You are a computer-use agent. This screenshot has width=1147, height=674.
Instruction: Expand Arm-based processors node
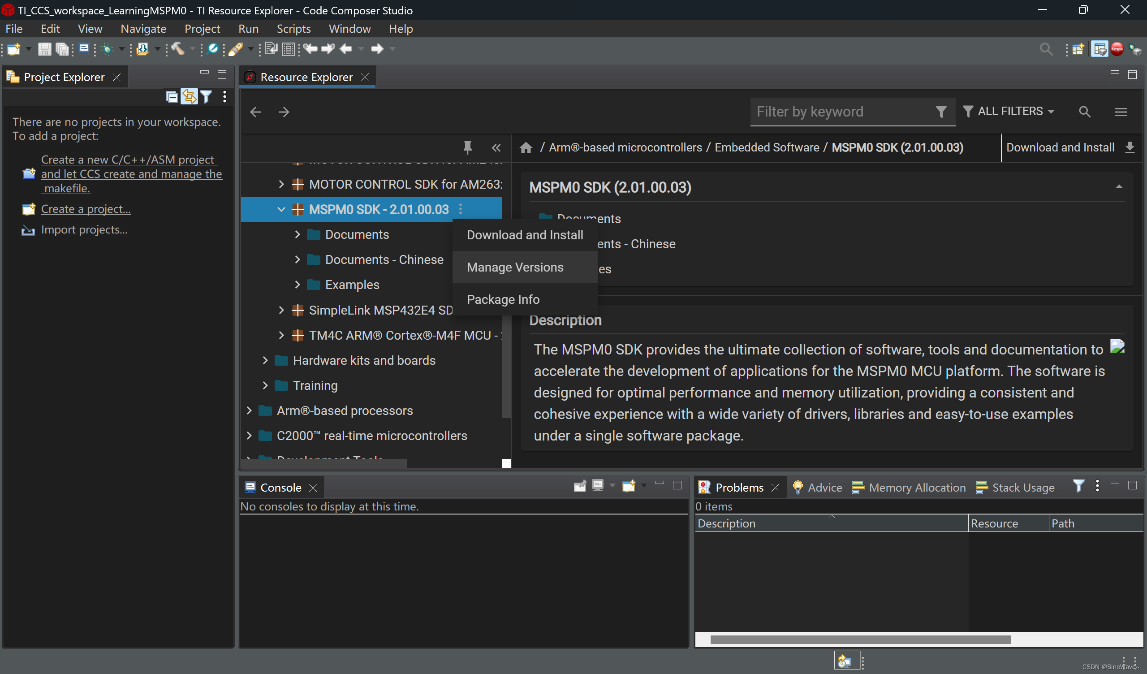point(249,410)
